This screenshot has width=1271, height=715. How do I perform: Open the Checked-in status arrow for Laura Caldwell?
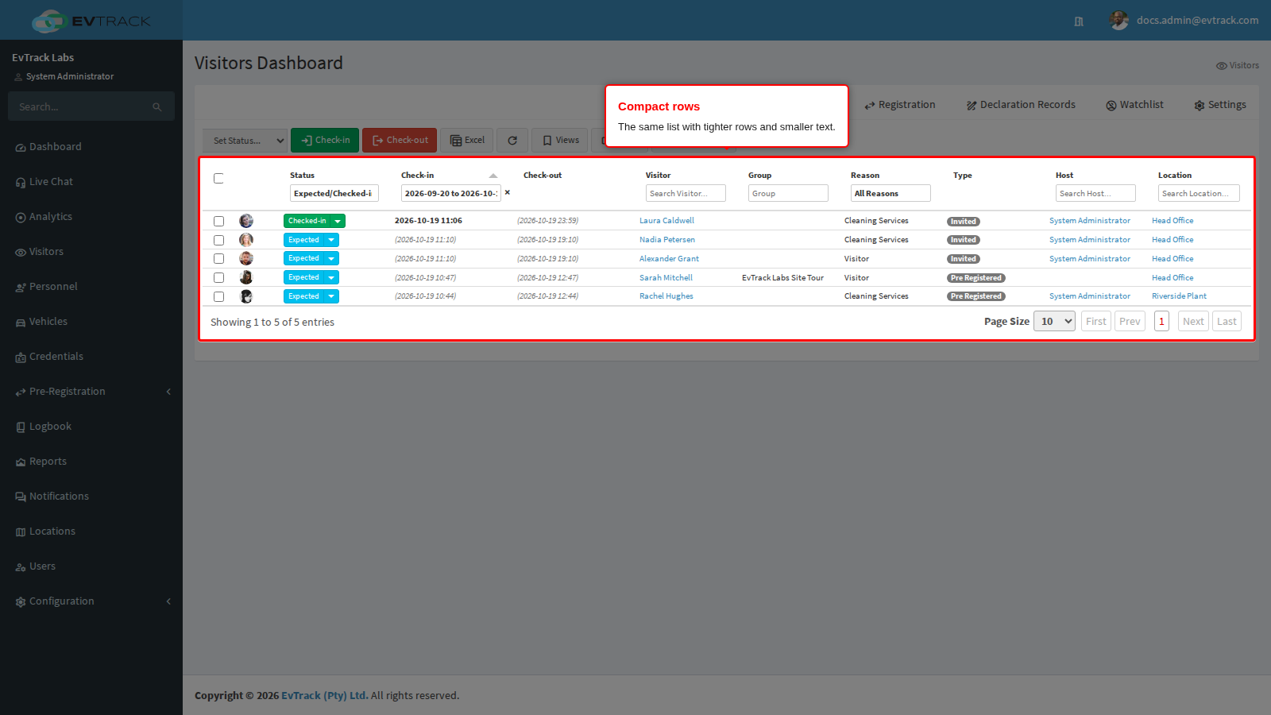click(x=338, y=221)
